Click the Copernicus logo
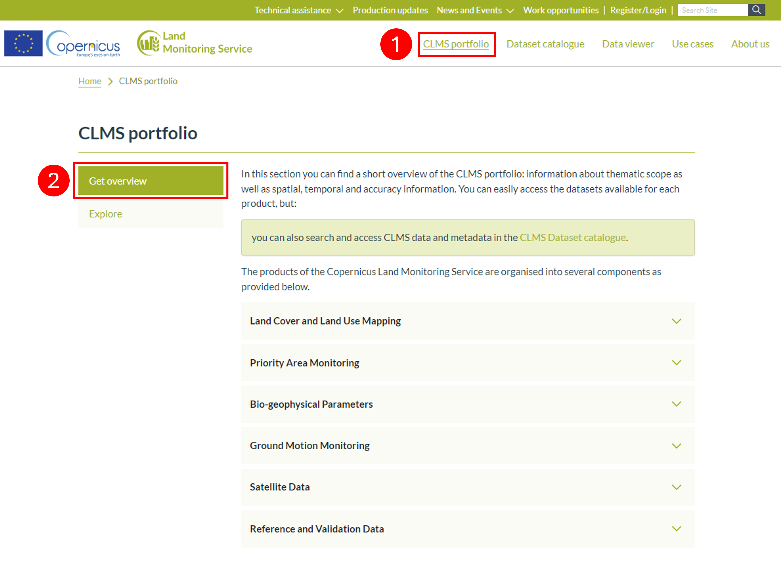Viewport: 781px width, 563px height. tap(83, 44)
